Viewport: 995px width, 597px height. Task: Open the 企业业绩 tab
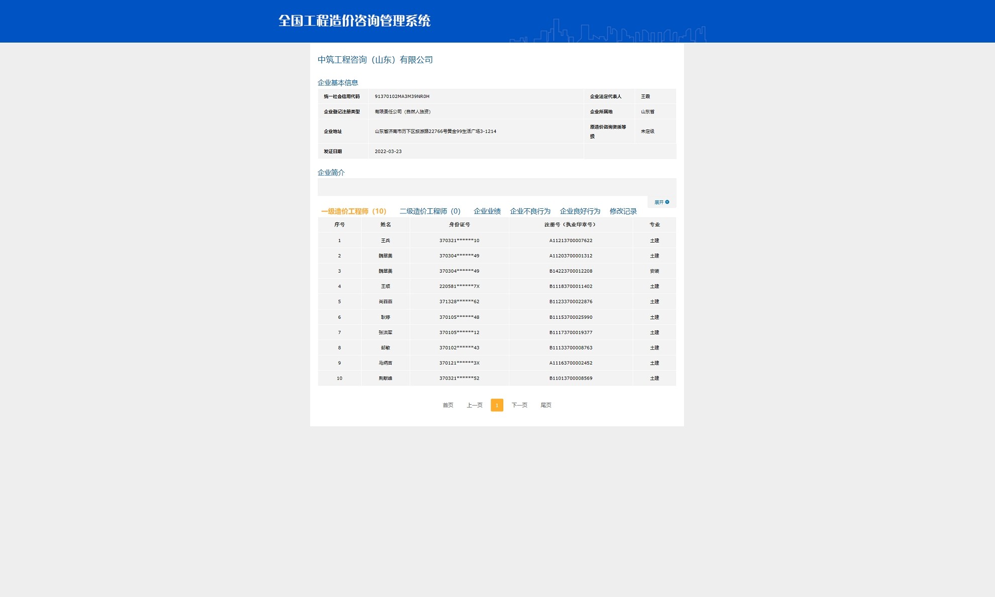click(487, 211)
